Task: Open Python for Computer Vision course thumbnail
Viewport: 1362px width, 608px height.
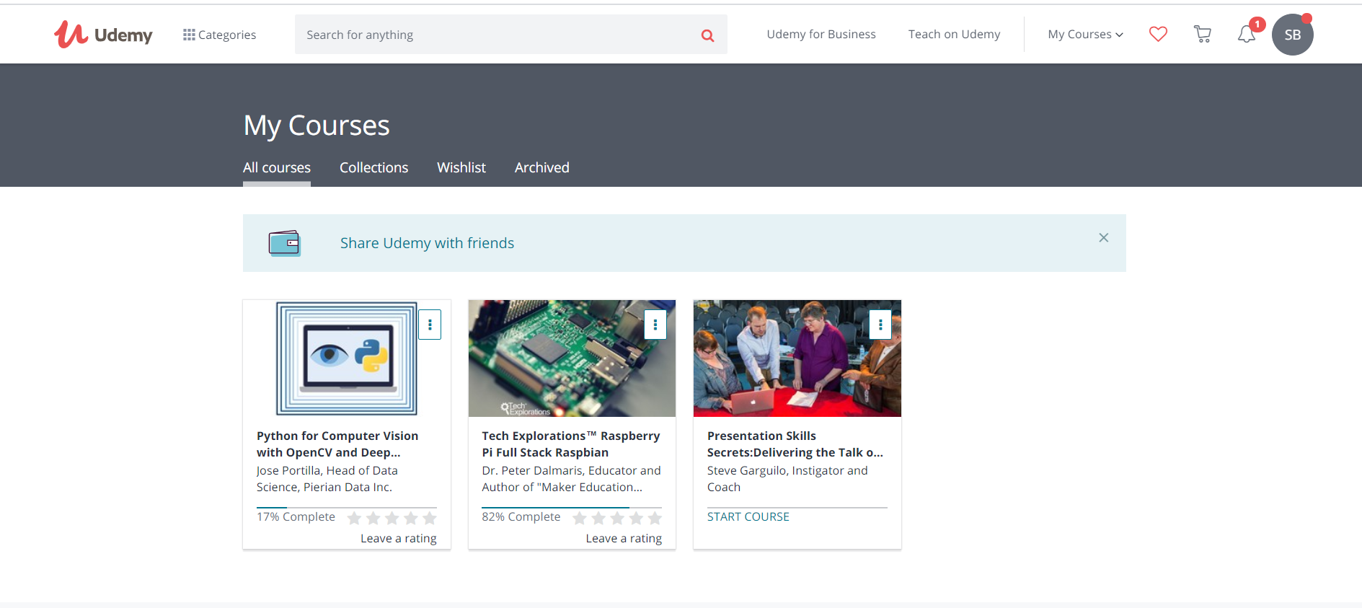Action: point(347,358)
